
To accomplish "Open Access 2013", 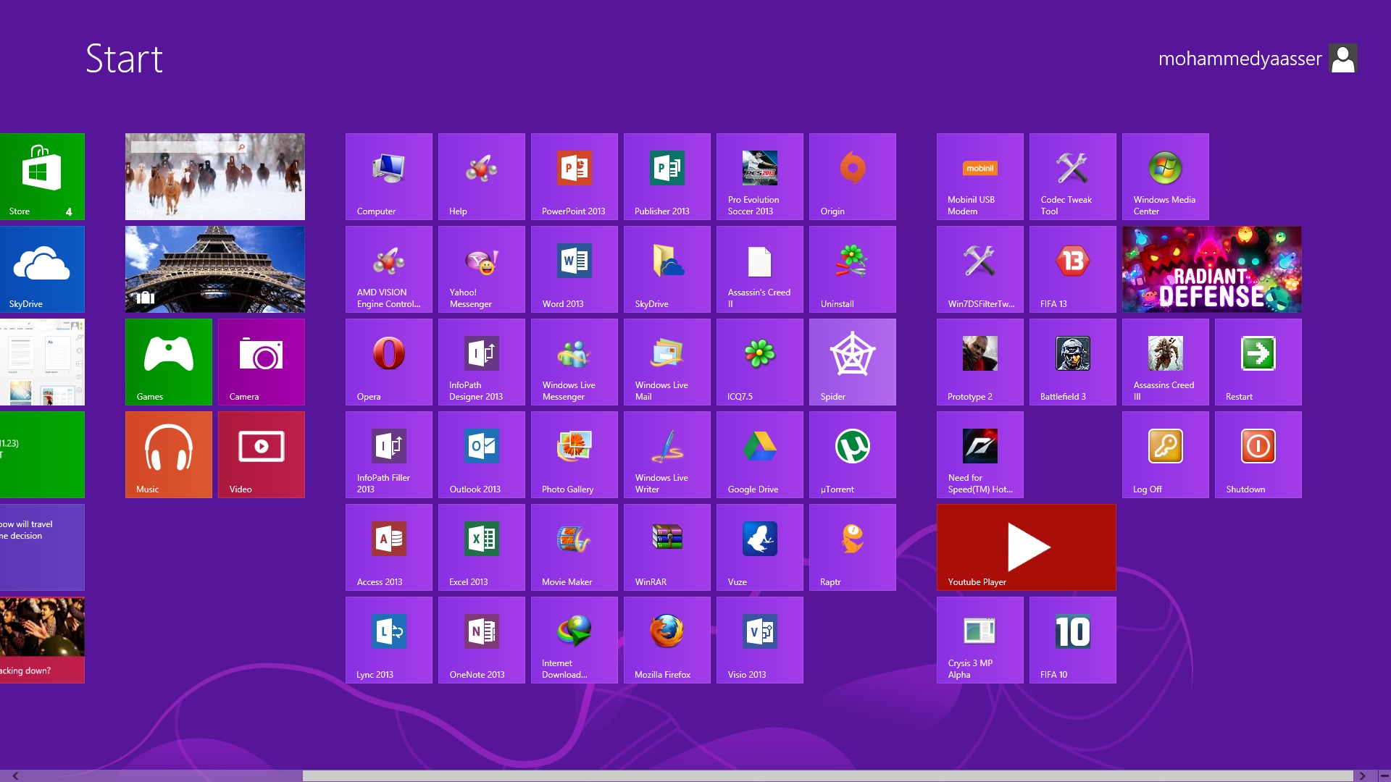I will pyautogui.click(x=389, y=547).
